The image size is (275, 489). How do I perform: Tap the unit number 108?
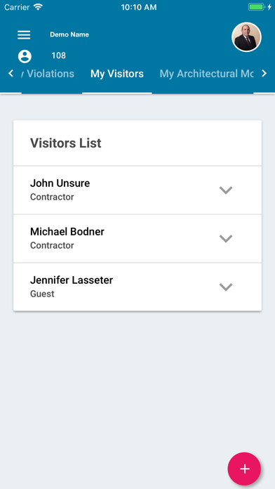[58, 56]
